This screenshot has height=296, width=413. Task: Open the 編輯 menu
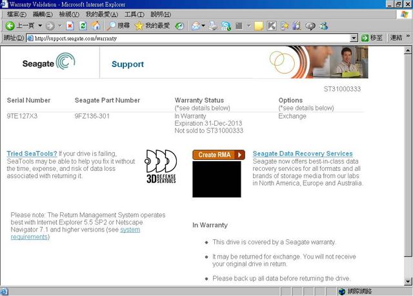(43, 14)
